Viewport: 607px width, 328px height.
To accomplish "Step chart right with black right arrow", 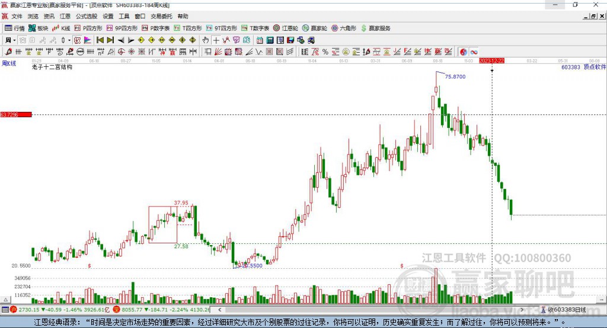I will click(x=131, y=40).
